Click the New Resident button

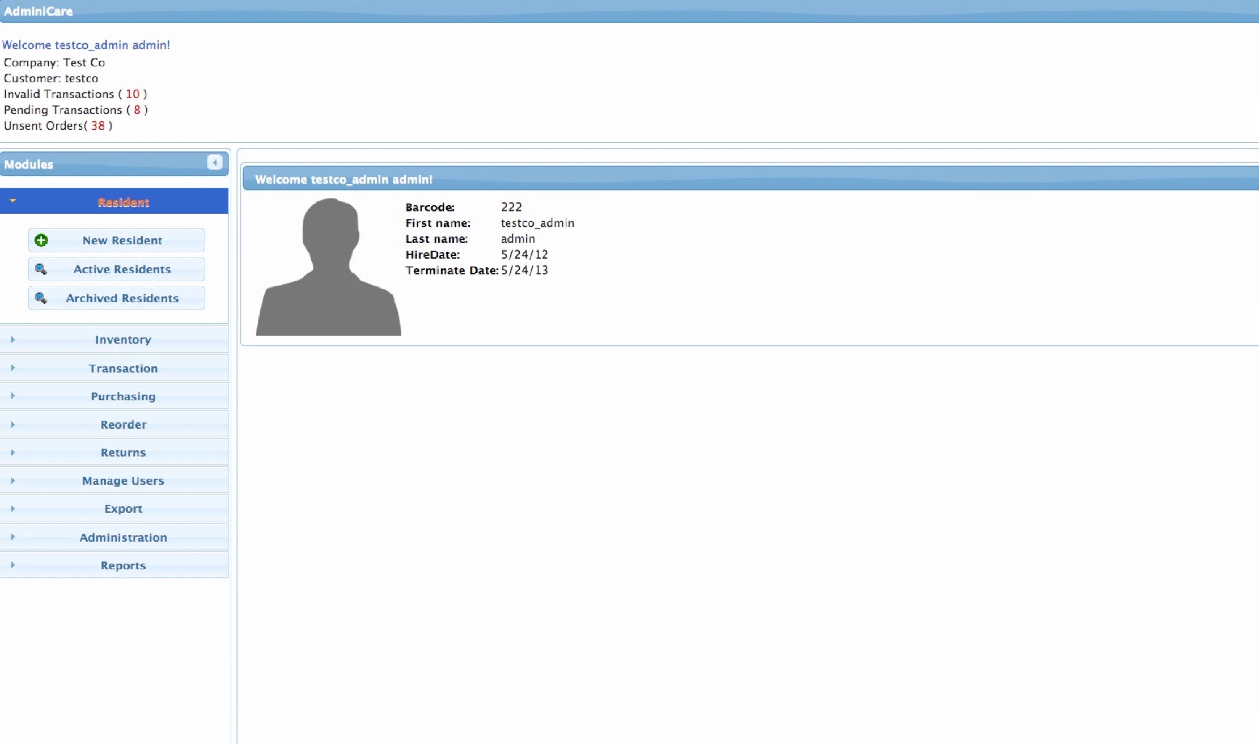click(122, 241)
